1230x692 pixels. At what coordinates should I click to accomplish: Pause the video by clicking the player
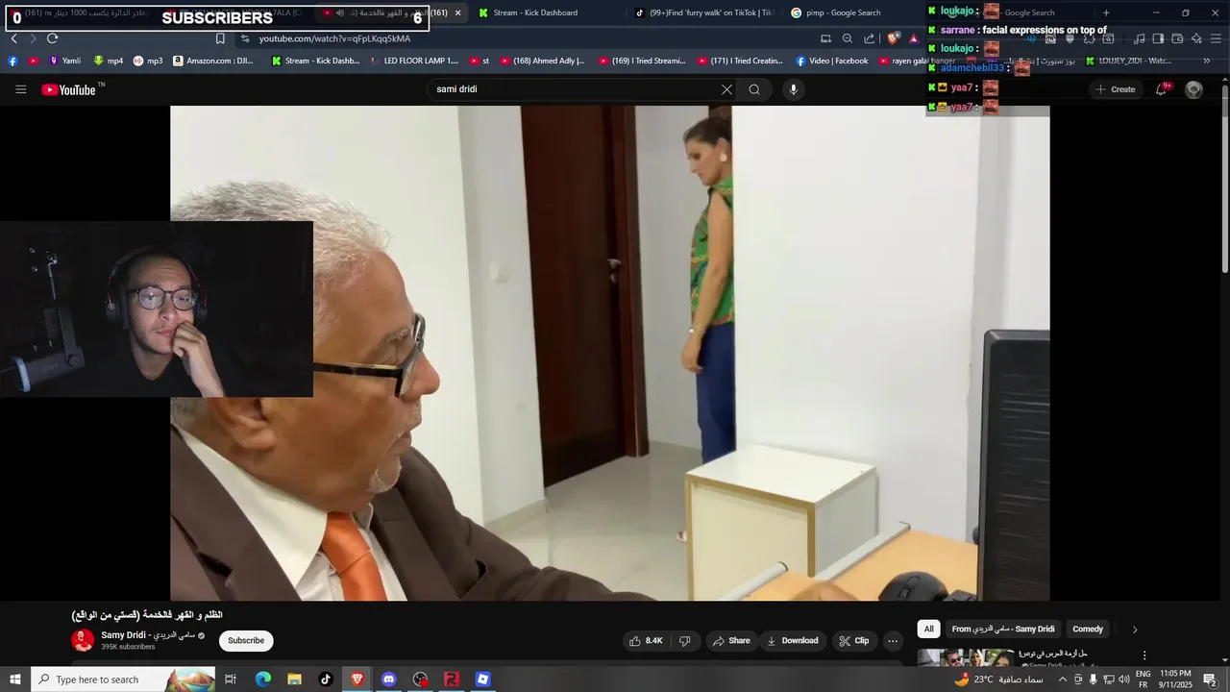coord(609,353)
